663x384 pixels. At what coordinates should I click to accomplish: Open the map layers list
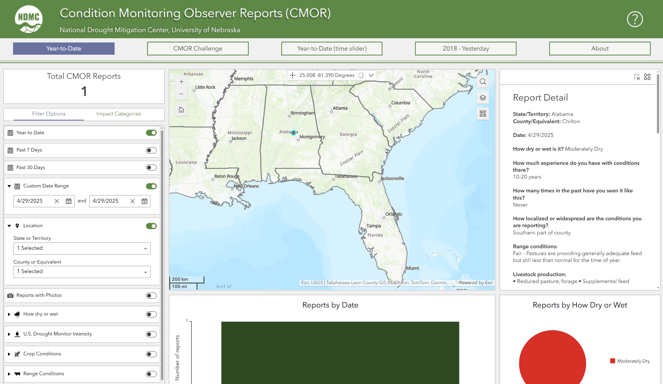pos(483,98)
